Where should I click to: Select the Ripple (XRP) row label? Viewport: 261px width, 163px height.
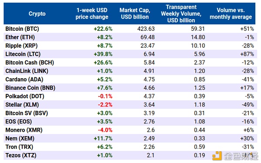point(21,46)
